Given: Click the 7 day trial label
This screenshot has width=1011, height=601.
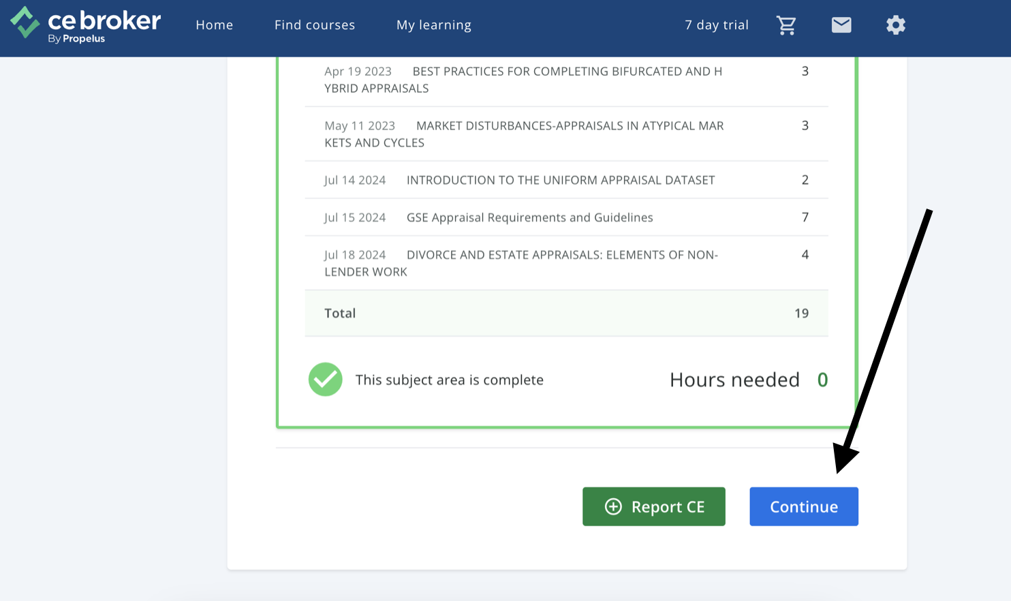Looking at the screenshot, I should point(716,25).
